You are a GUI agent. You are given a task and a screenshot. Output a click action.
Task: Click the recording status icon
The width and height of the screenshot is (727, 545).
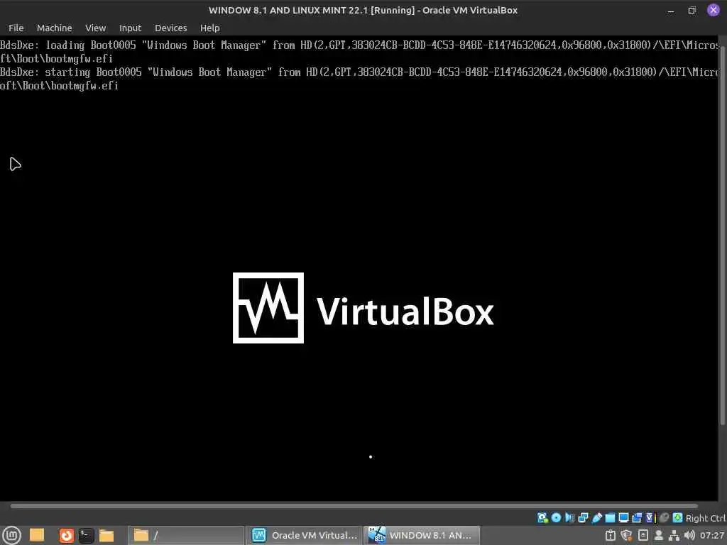point(637,517)
